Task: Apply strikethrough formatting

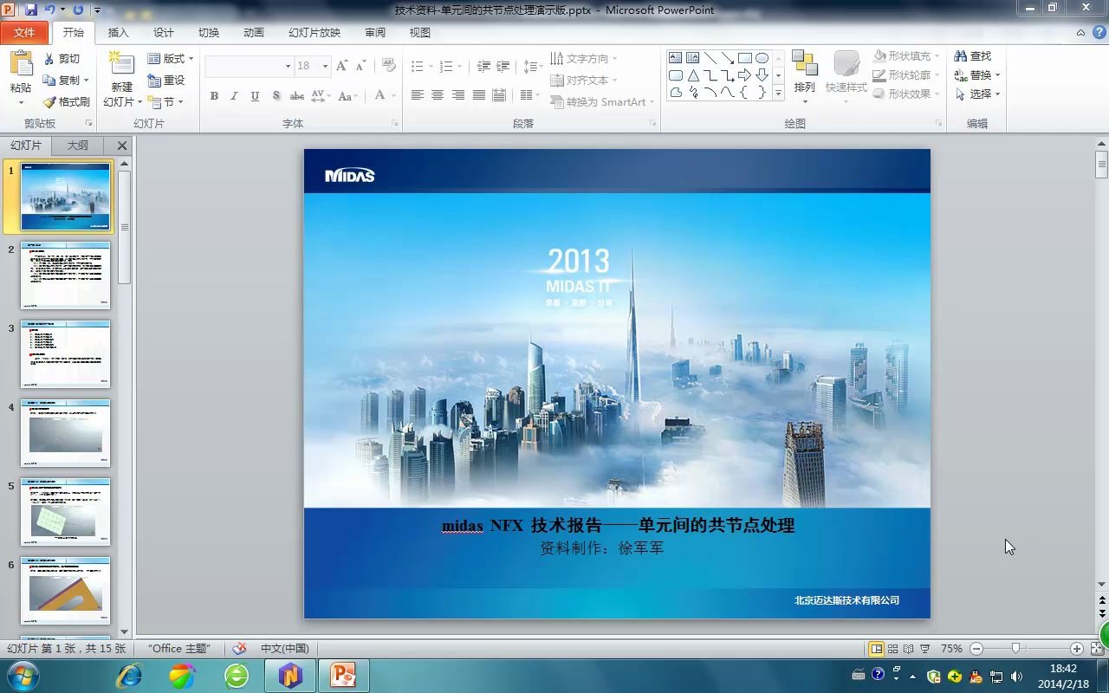Action: pyautogui.click(x=297, y=96)
